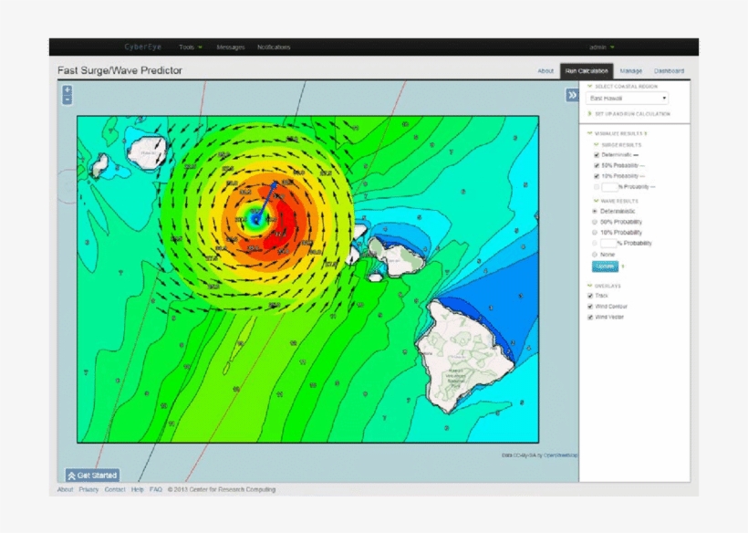Click the Update button for wave results
This screenshot has width=748, height=533.
tap(606, 266)
